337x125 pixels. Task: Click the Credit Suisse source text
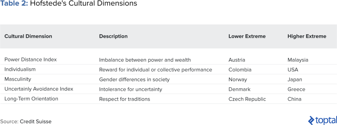pos(36,121)
